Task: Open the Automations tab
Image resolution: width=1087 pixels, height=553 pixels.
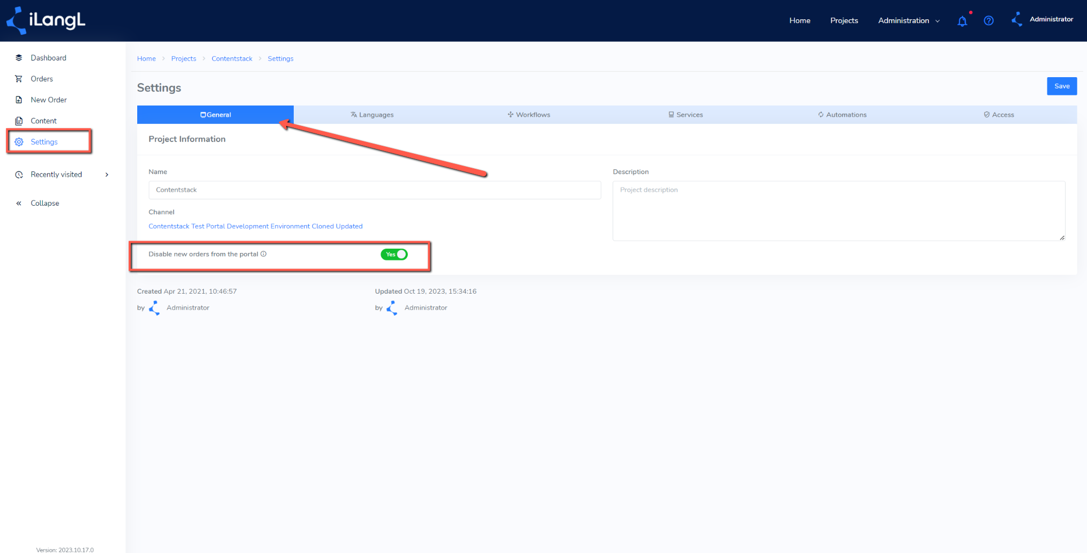Action: (842, 115)
